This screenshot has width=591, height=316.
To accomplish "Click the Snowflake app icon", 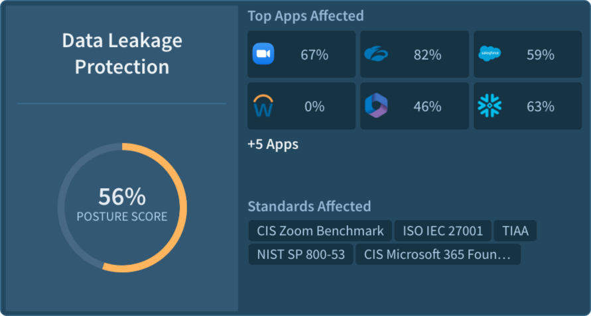I will click(x=490, y=106).
